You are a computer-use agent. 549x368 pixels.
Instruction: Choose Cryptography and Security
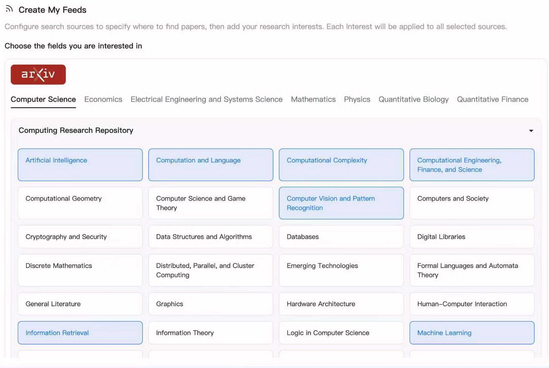coord(80,237)
